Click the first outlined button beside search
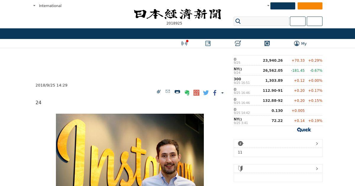The image size is (355, 186). (x=298, y=21)
